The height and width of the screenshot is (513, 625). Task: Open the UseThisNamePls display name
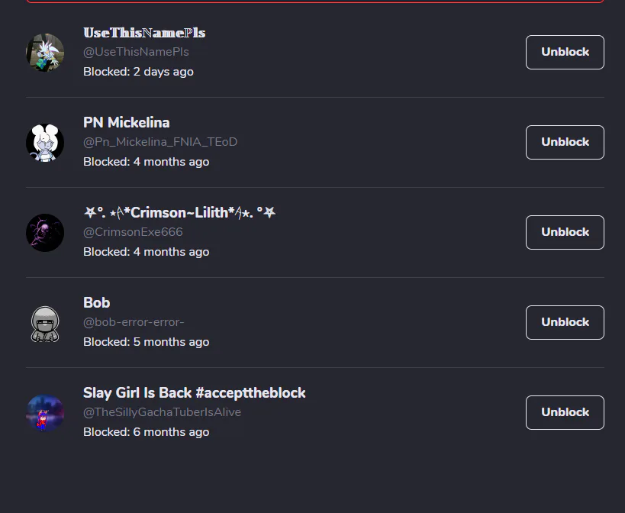point(144,33)
